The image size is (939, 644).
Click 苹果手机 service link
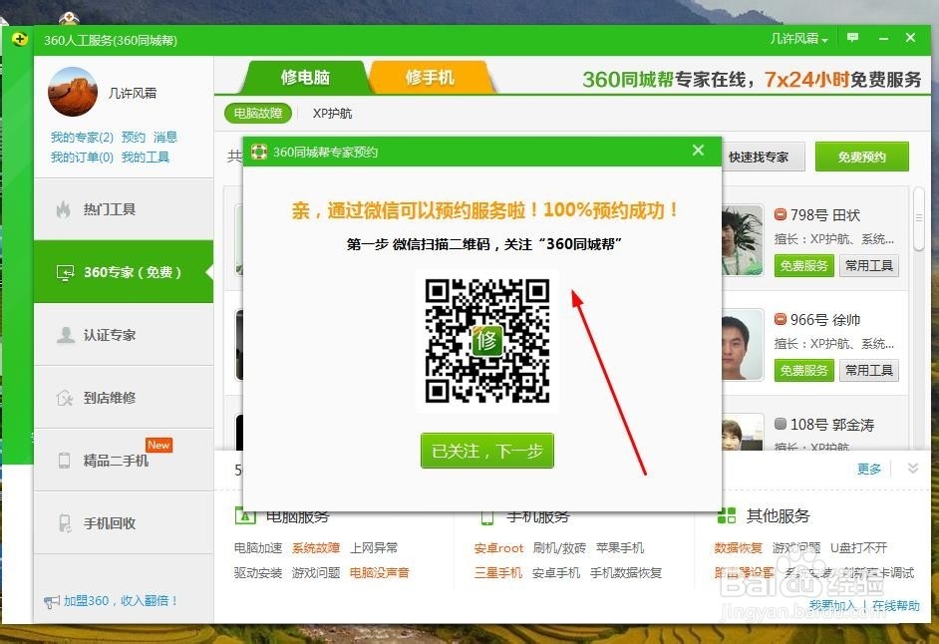click(x=620, y=548)
